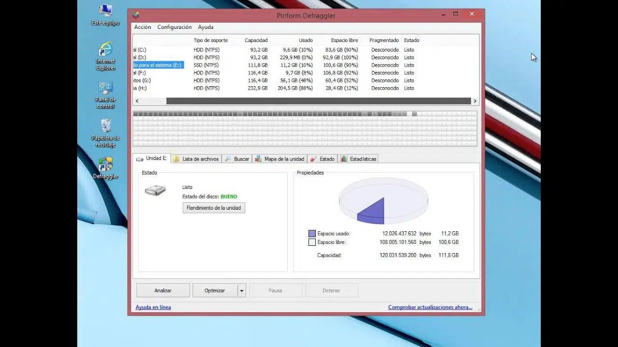Click the Defraggler title bar app icon
618x347 pixels.
(136, 15)
